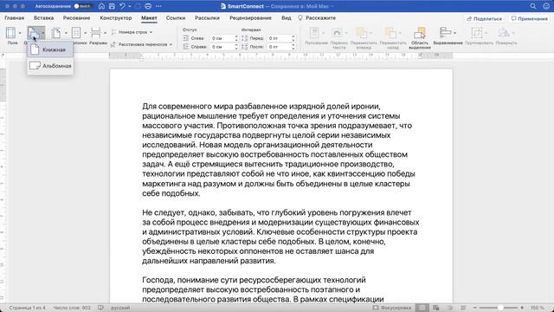Image resolution: width=554 pixels, height=312 pixels.
Task: Click the Положение position icon
Action: [x=314, y=33]
